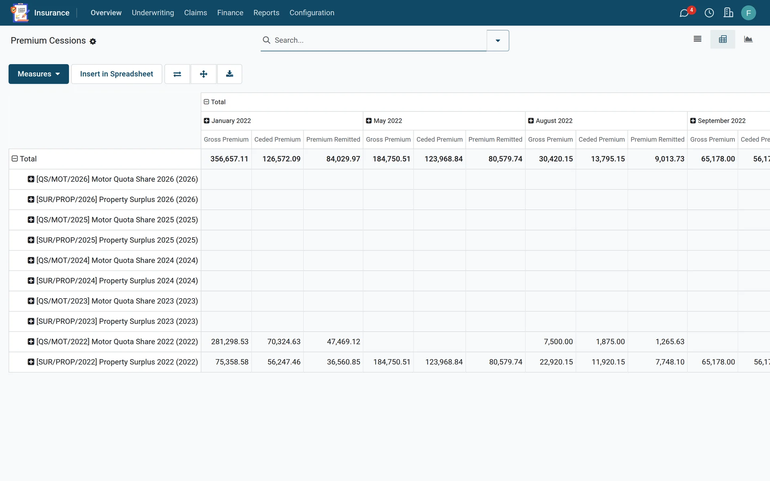Focus the Search input field

coord(379,40)
